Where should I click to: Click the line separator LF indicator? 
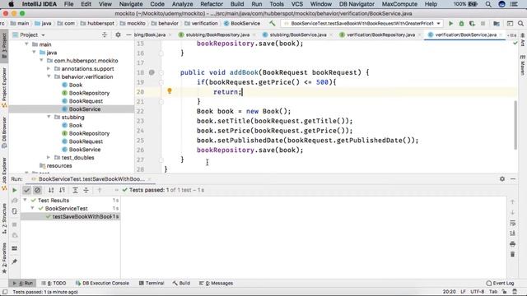(x=463, y=292)
